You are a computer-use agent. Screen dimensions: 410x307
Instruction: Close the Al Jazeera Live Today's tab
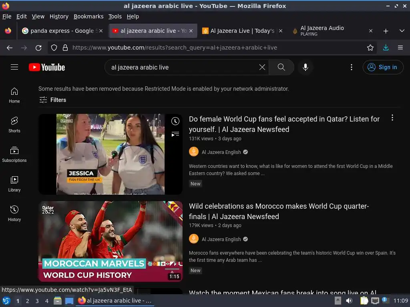coord(281,31)
